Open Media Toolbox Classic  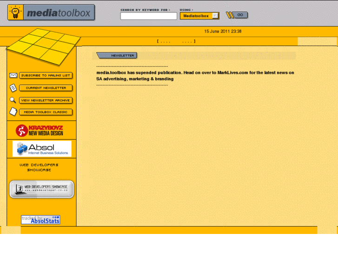pyautogui.click(x=46, y=112)
